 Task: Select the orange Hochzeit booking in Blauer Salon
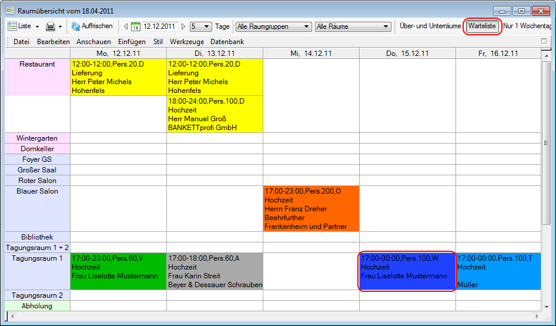pyautogui.click(x=311, y=209)
